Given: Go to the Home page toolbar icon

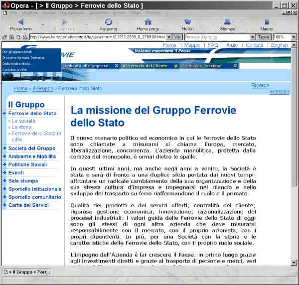Looking at the screenshot, I should pos(148,21).
